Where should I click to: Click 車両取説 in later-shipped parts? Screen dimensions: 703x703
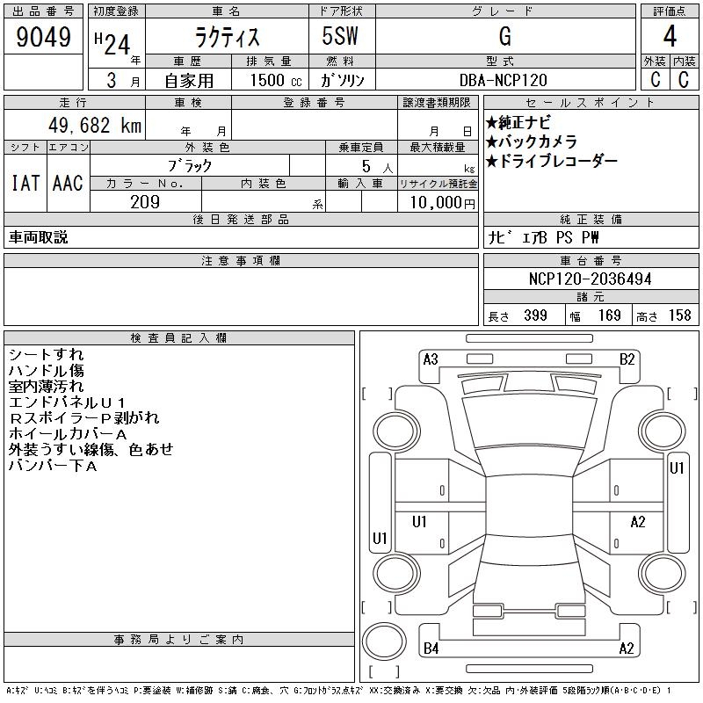pos(38,237)
